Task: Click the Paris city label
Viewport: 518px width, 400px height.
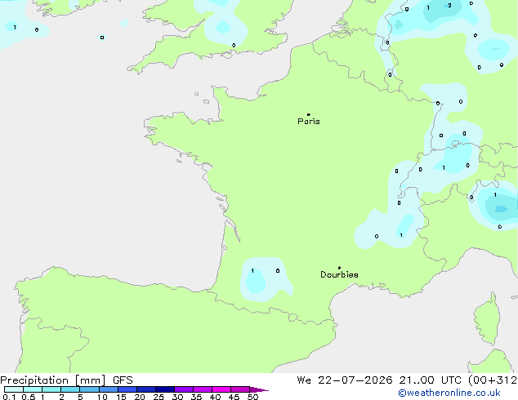Action: [309, 122]
